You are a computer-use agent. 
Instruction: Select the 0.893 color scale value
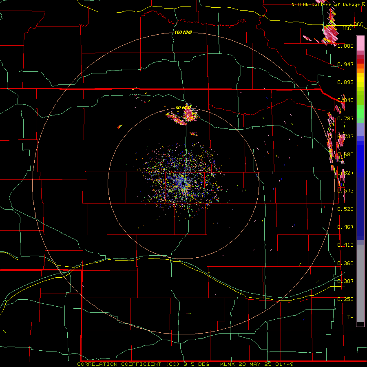click(345, 82)
